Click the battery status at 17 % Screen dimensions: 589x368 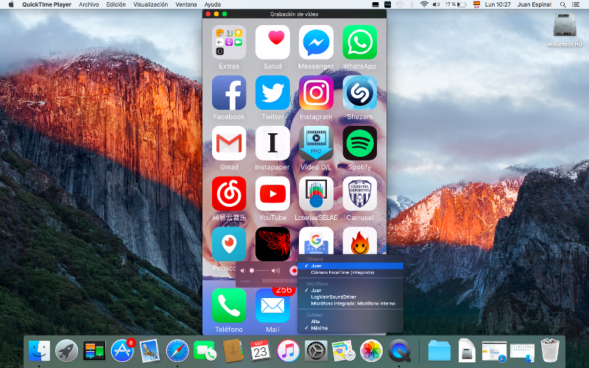(456, 4)
